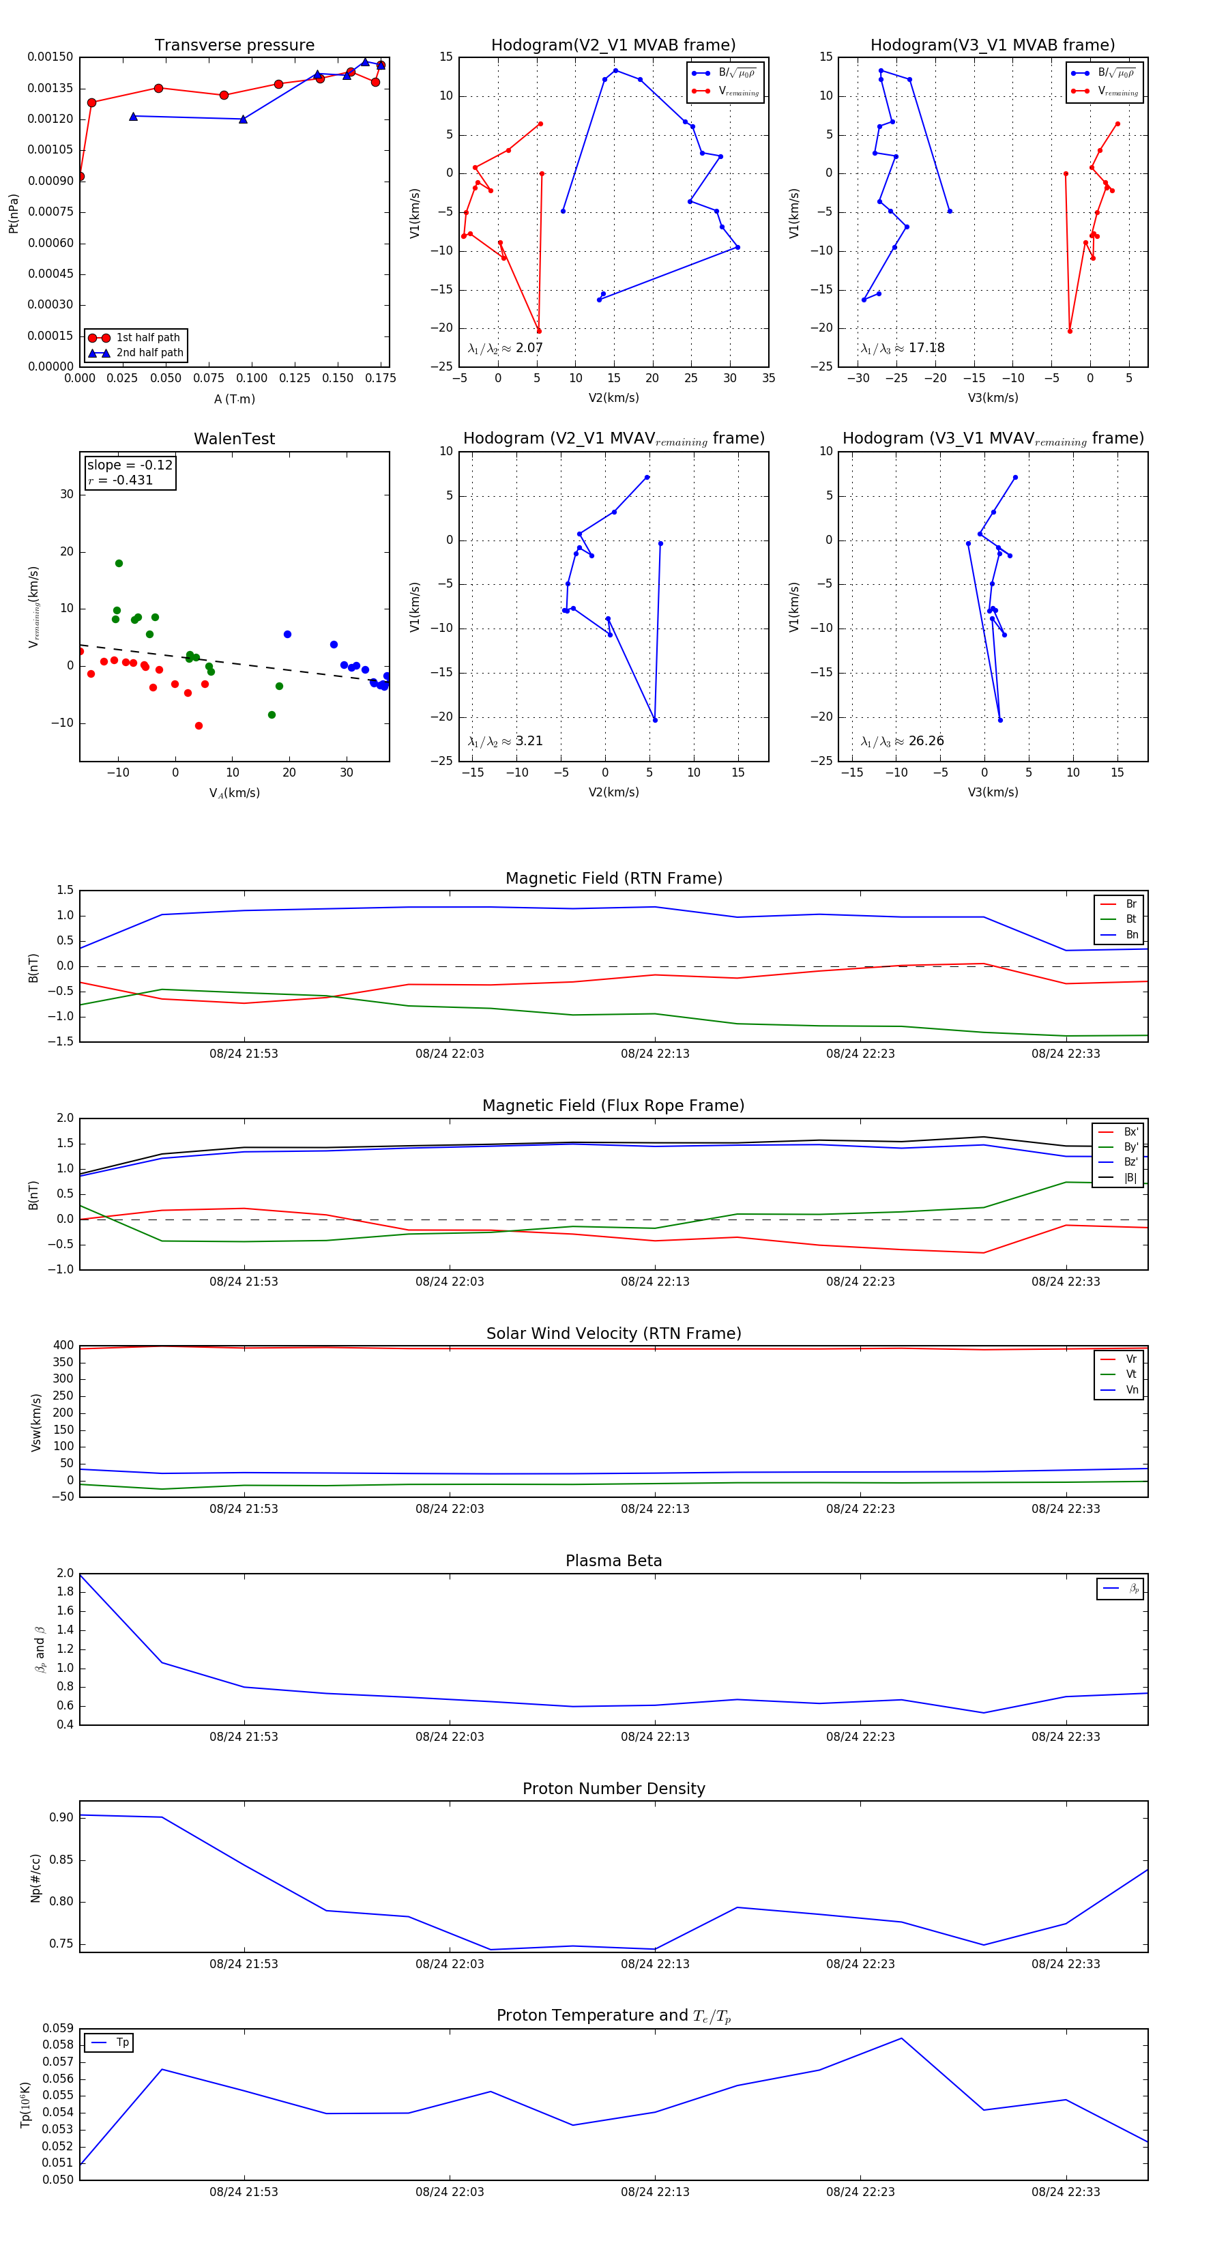Click the '2nd half path' legend entry
The width and height of the screenshot is (1228, 2252).
(136, 353)
